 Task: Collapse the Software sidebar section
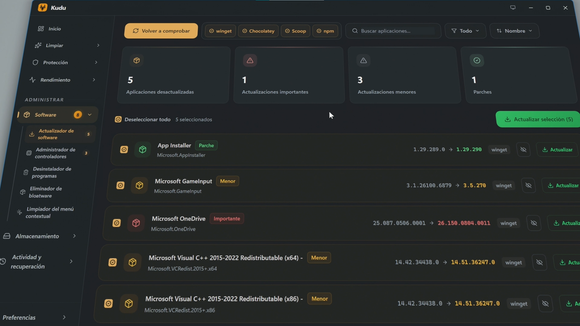pyautogui.click(x=89, y=115)
